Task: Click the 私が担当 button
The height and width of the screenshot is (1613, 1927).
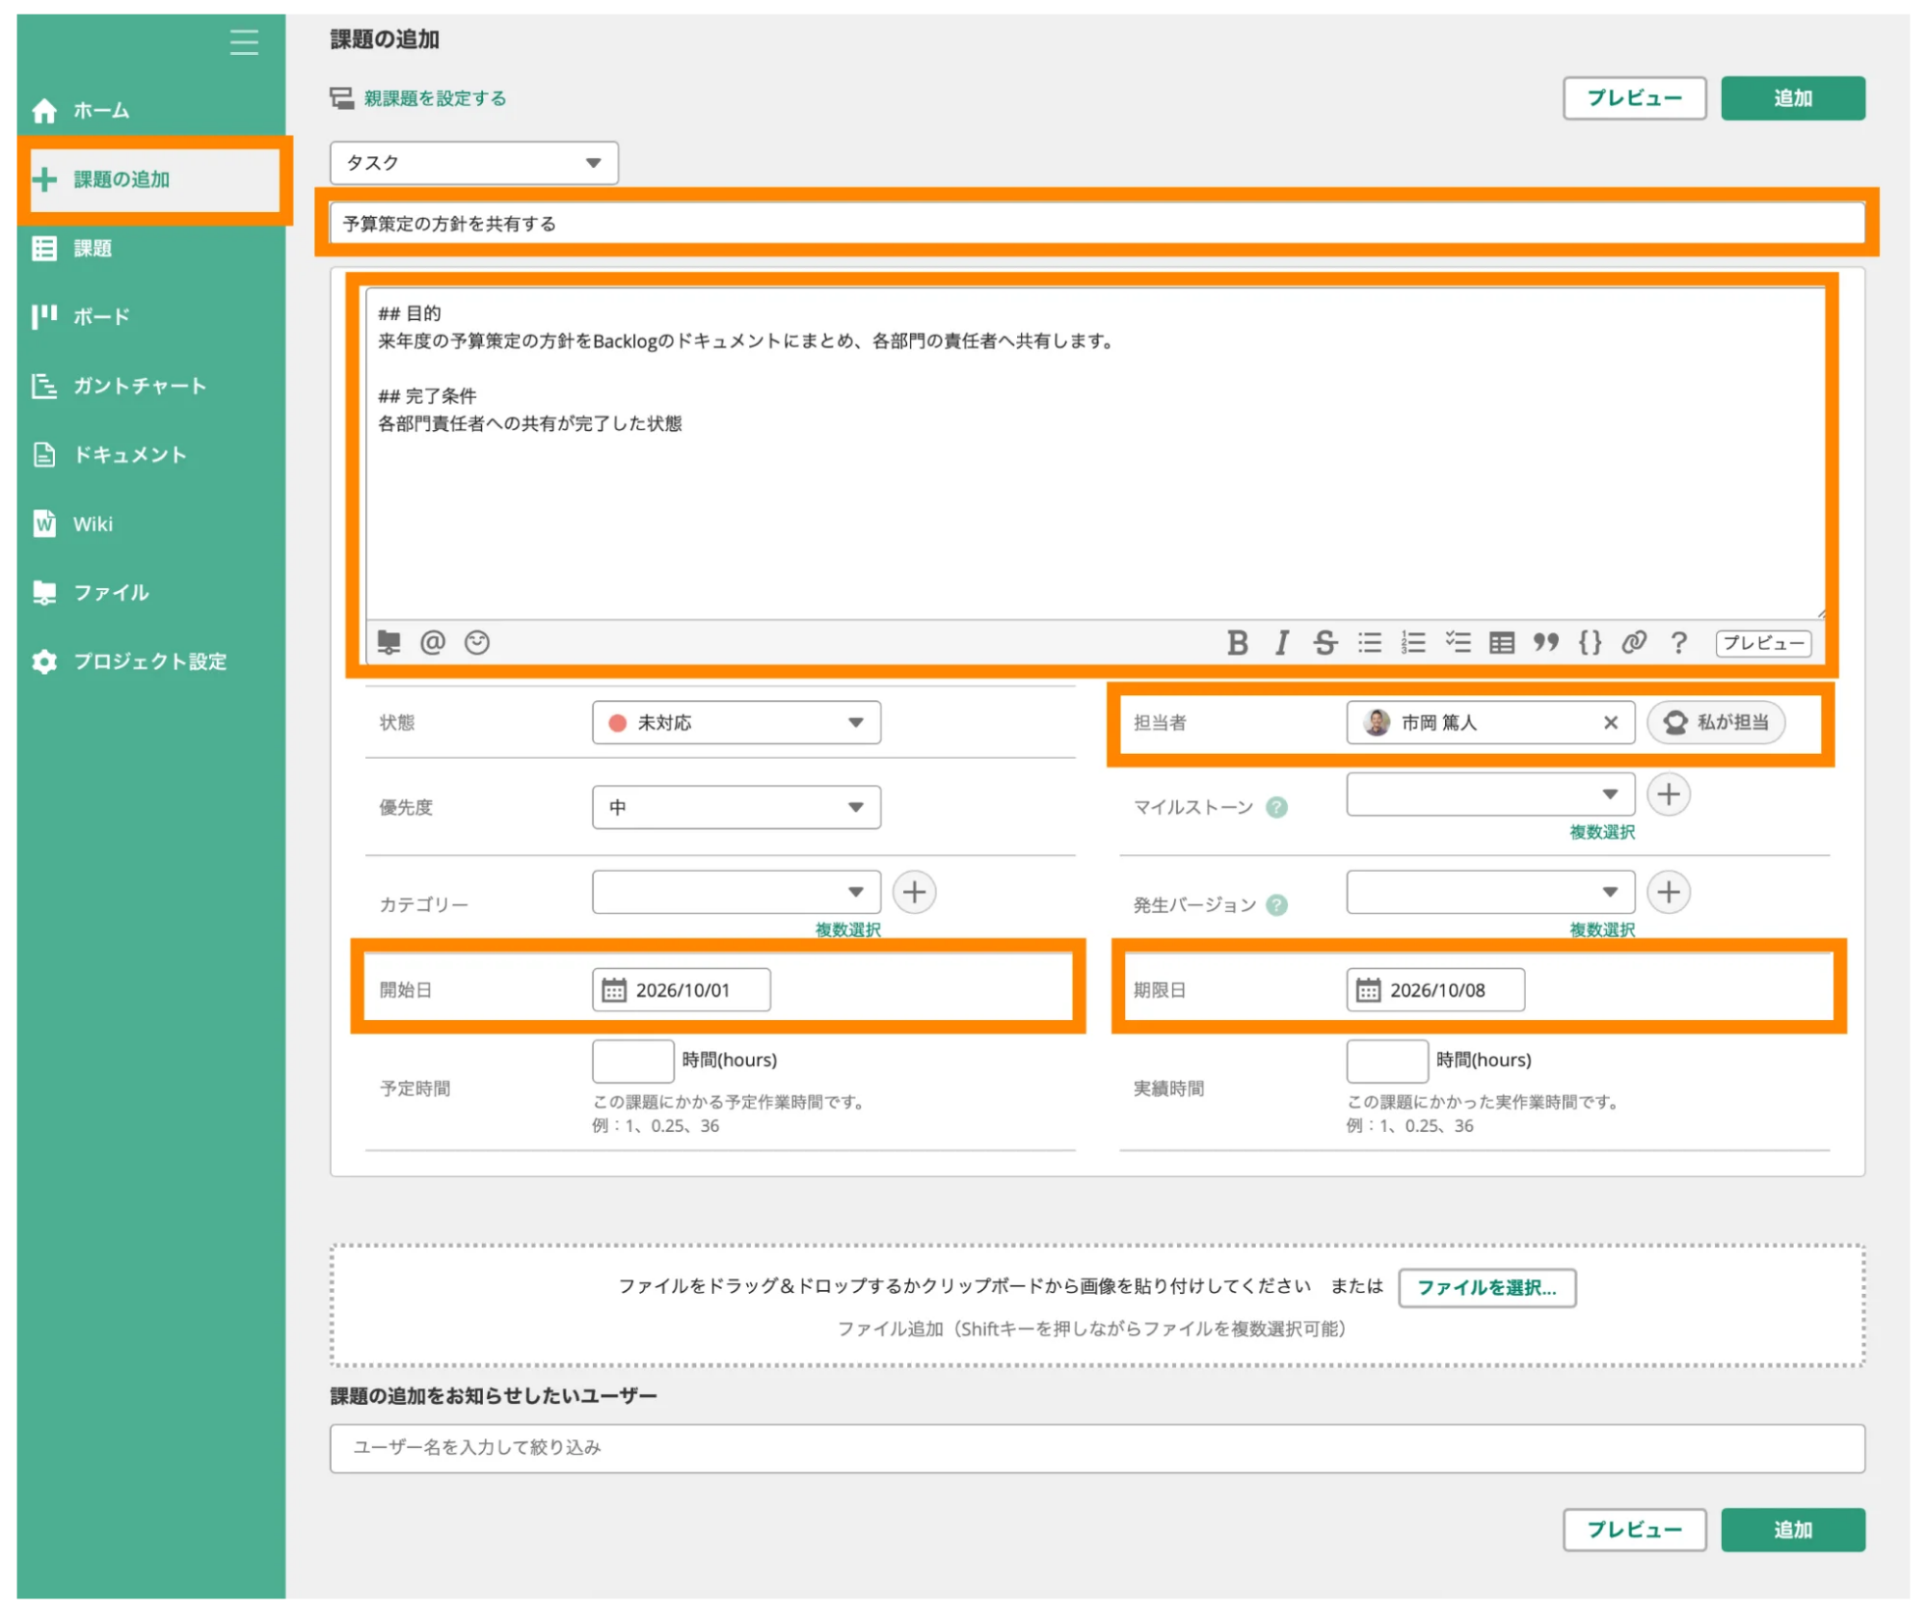Action: coord(1717,723)
